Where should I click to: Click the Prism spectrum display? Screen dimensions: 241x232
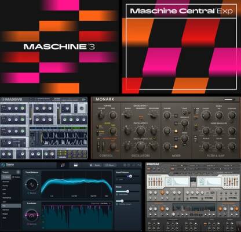point(193,208)
